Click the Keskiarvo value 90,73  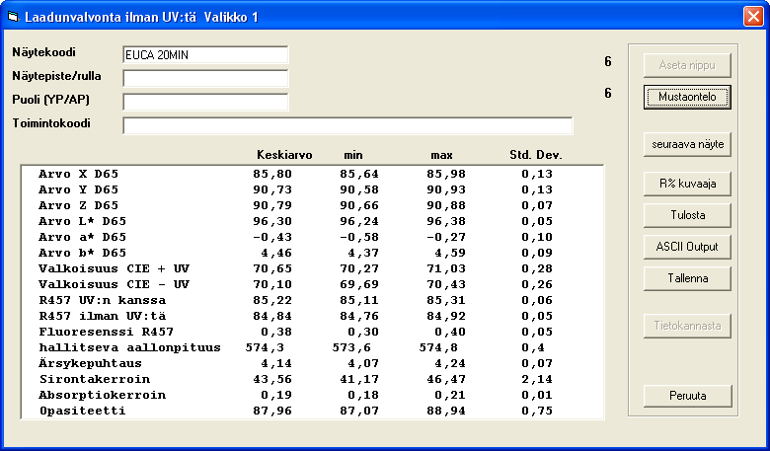click(x=272, y=189)
